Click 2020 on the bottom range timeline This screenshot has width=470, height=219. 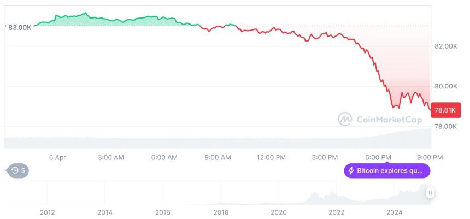pos(279,212)
